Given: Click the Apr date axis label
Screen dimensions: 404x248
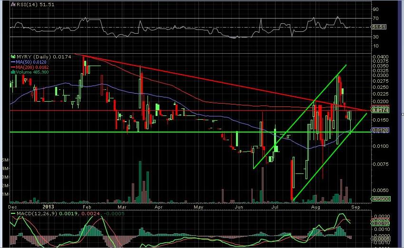Looking at the screenshot, I should click(159, 207).
